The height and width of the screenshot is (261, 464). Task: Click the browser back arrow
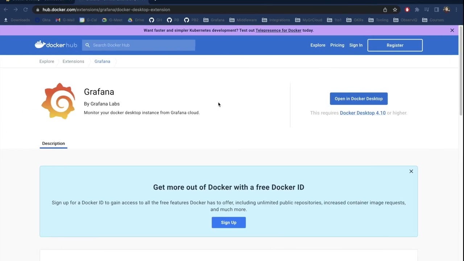tap(6, 9)
